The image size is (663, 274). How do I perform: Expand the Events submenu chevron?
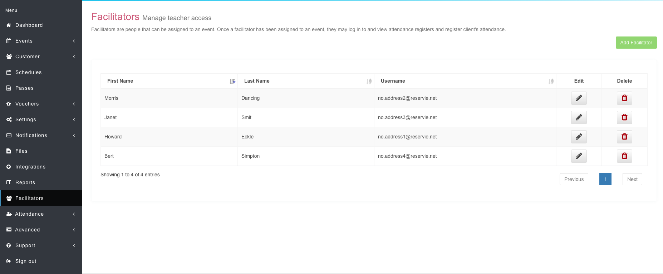[74, 41]
